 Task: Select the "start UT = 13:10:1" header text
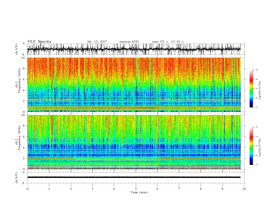pos(168,42)
